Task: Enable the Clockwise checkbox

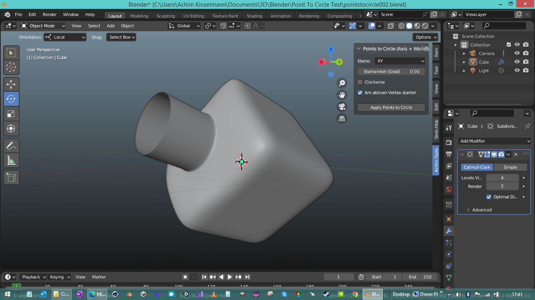Action: point(360,82)
